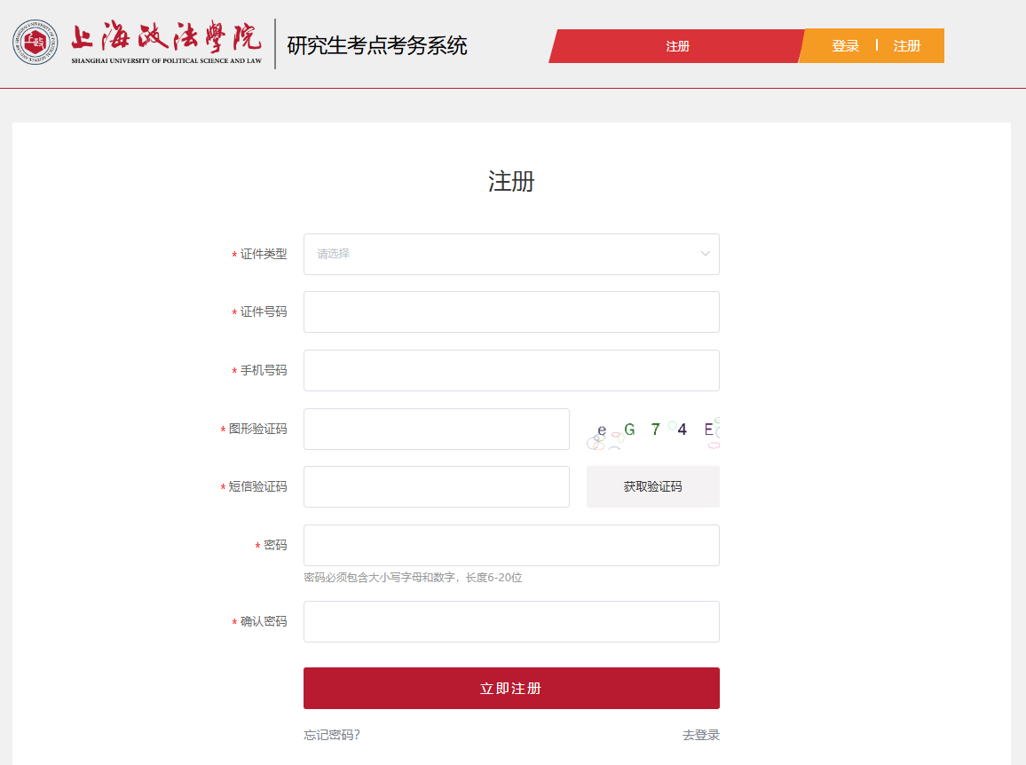The height and width of the screenshot is (765, 1026).
Task: Submit with the 立即注册 button
Action: pyautogui.click(x=511, y=689)
